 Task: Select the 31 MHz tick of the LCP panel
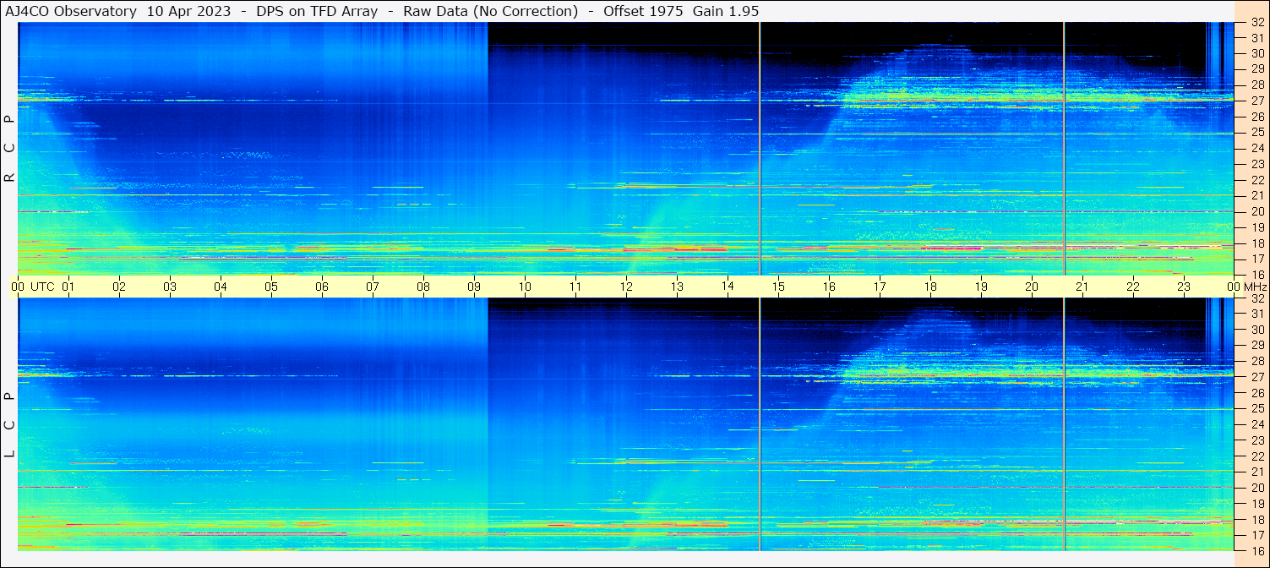(1256, 314)
